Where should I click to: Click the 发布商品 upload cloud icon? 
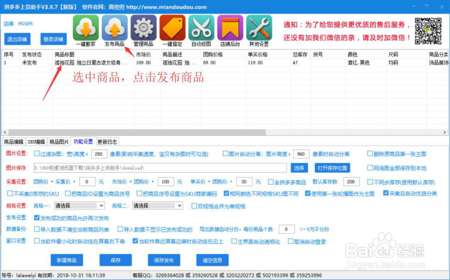[114, 27]
